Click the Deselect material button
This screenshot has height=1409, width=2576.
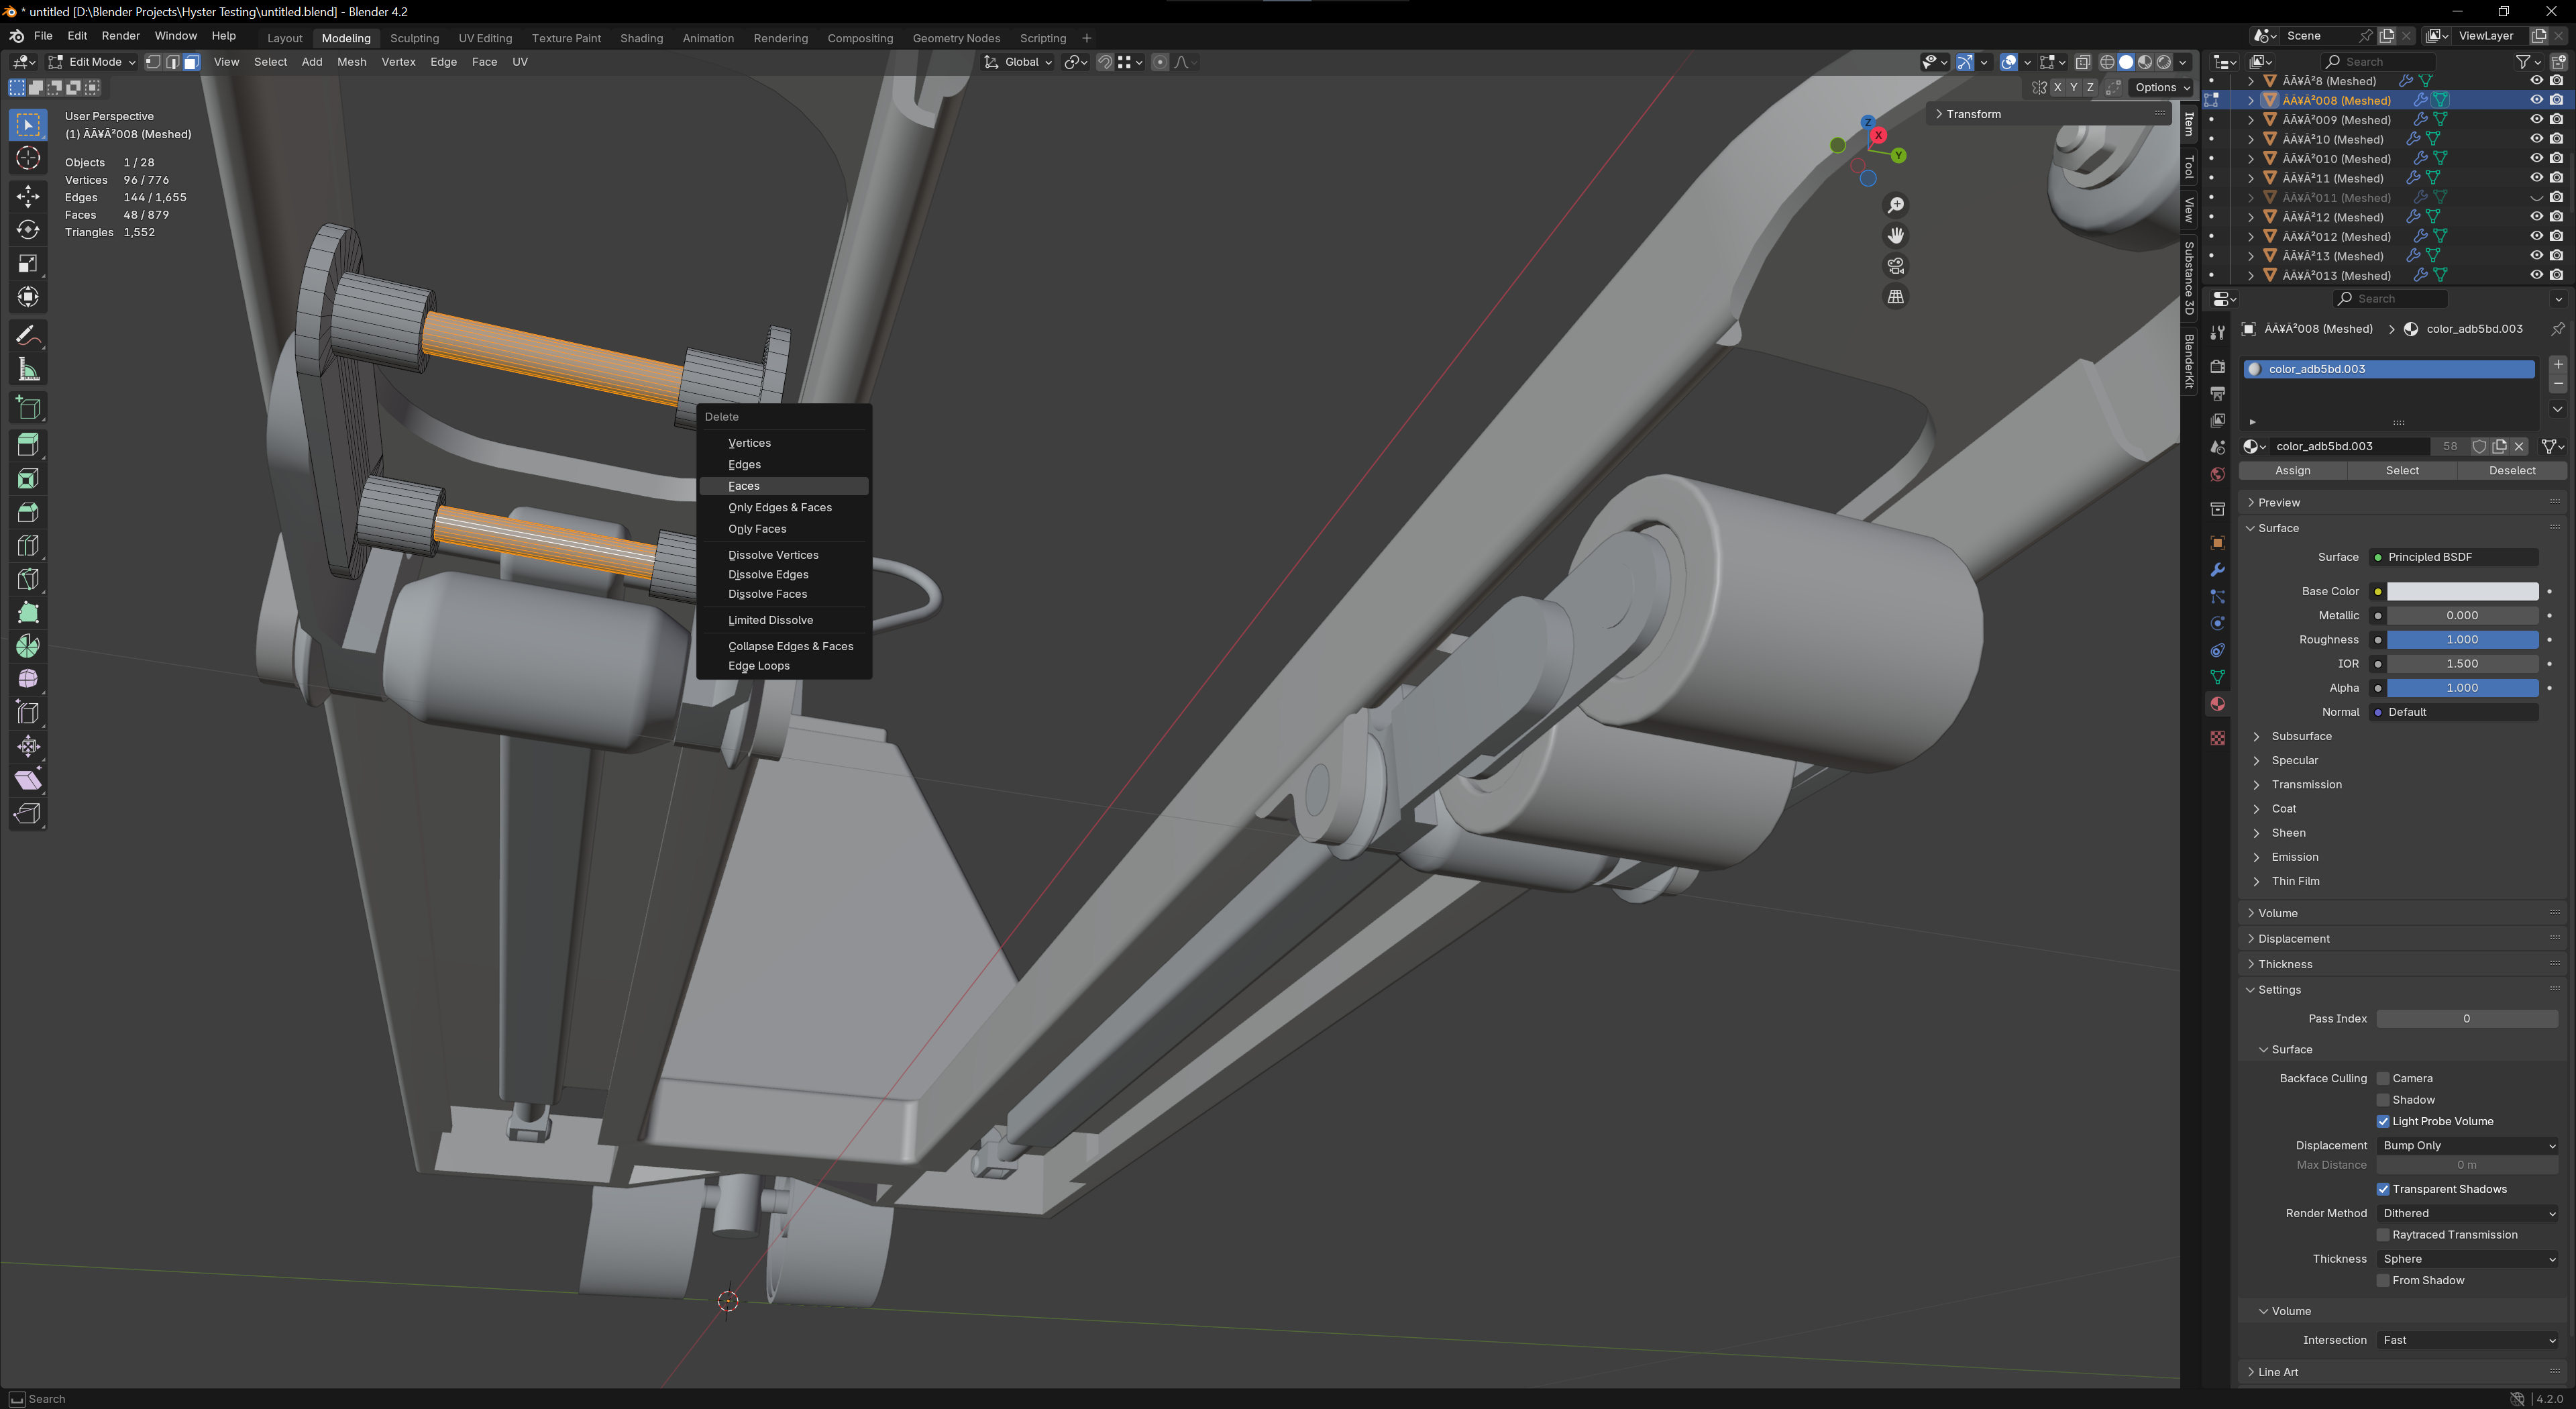[x=2511, y=470]
